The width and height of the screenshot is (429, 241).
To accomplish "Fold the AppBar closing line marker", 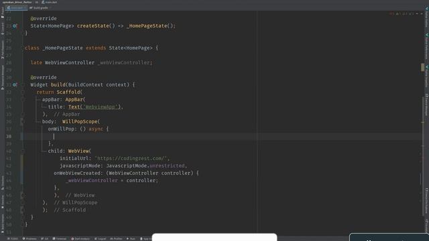I will (23, 114).
